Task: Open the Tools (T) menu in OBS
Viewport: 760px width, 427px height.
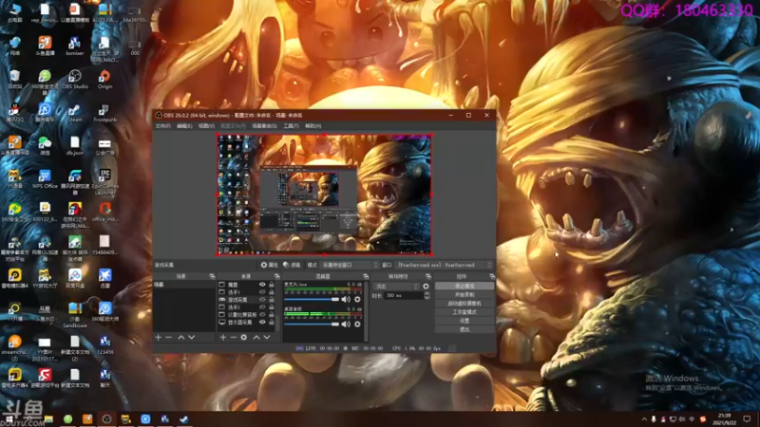Action: pyautogui.click(x=291, y=126)
